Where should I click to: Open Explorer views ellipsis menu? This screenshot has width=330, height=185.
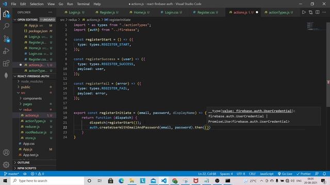[x=50, y=12]
